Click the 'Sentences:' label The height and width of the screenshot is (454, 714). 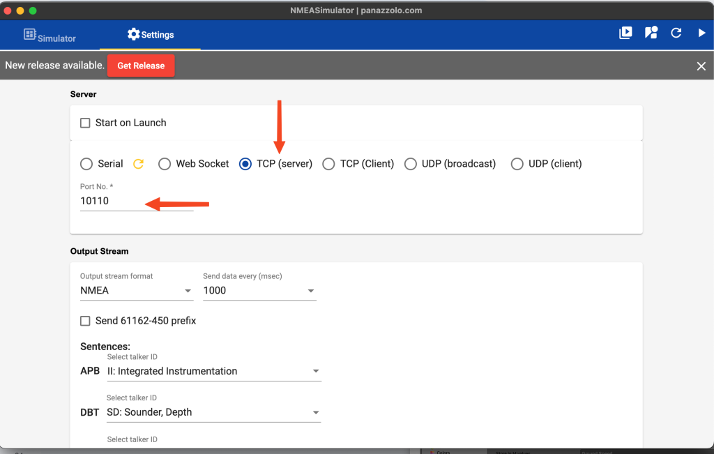105,347
